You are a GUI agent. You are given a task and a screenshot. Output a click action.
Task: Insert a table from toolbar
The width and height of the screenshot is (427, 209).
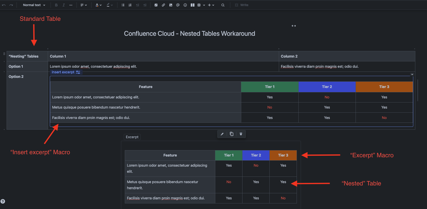click(199, 5)
